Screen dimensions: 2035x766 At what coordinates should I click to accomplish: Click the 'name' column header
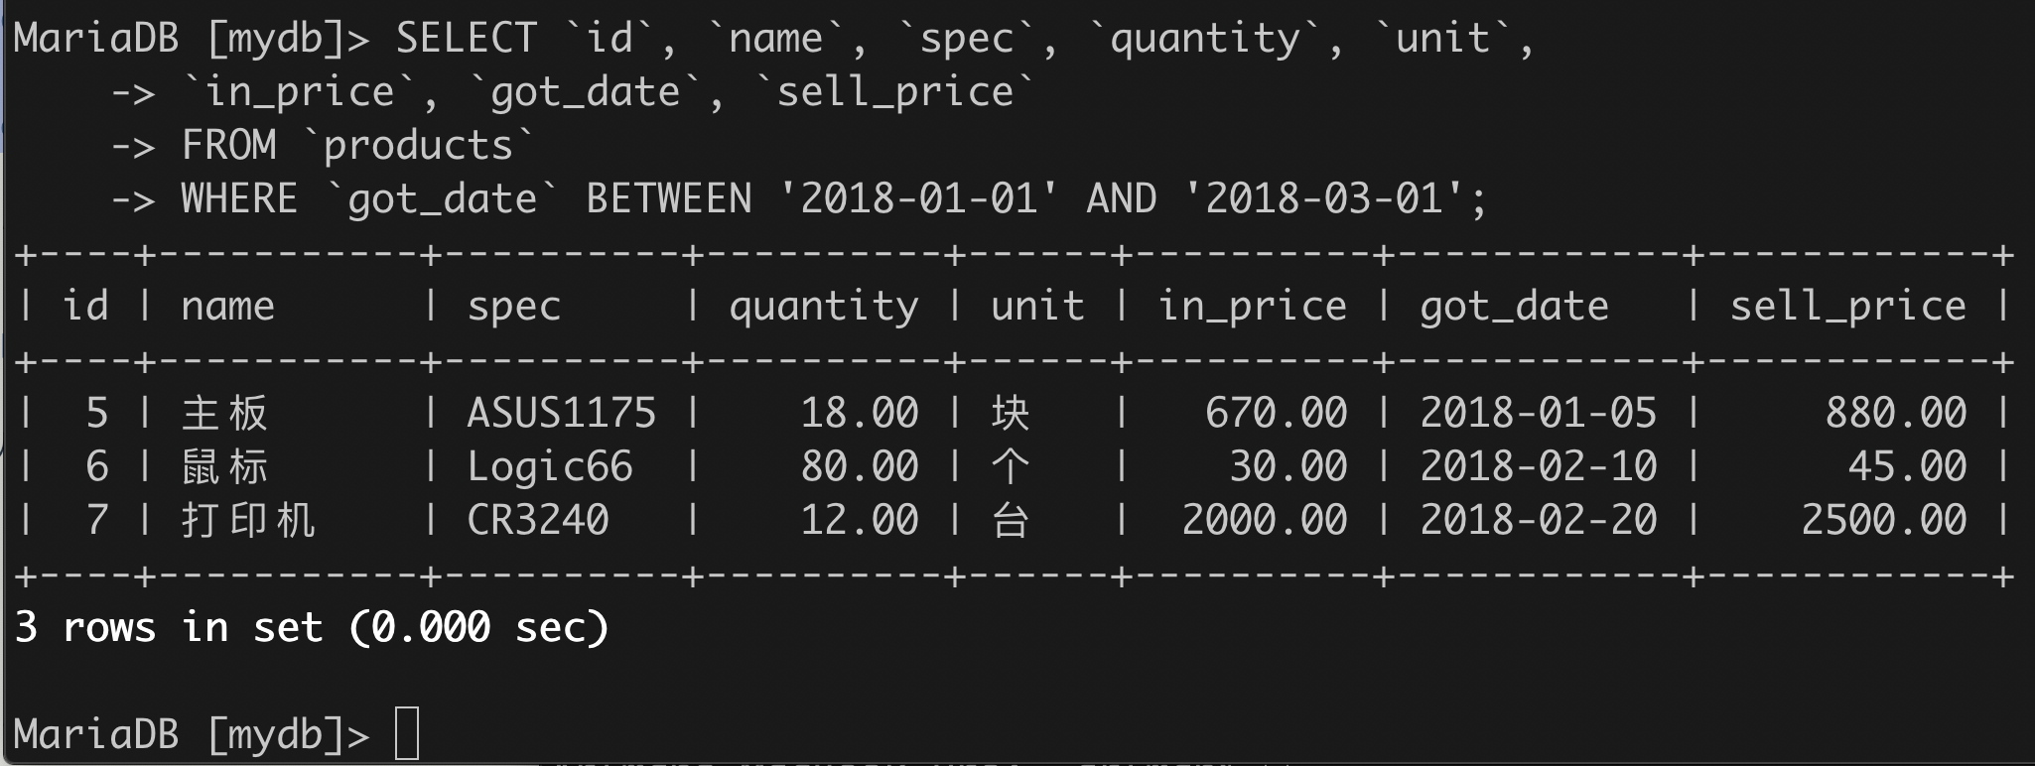(x=227, y=306)
